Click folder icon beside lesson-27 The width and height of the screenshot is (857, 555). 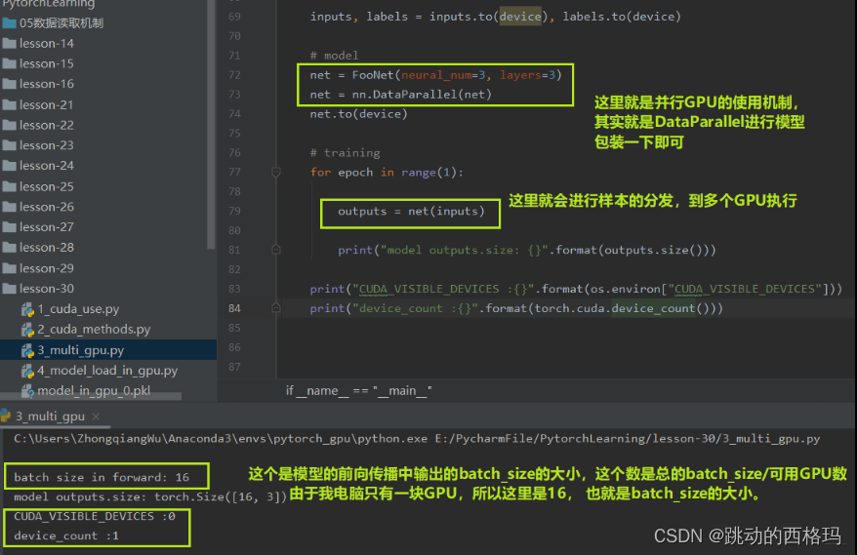pyautogui.click(x=10, y=227)
